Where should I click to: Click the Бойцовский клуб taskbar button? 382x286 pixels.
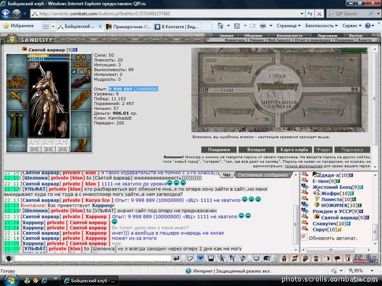(x=89, y=281)
